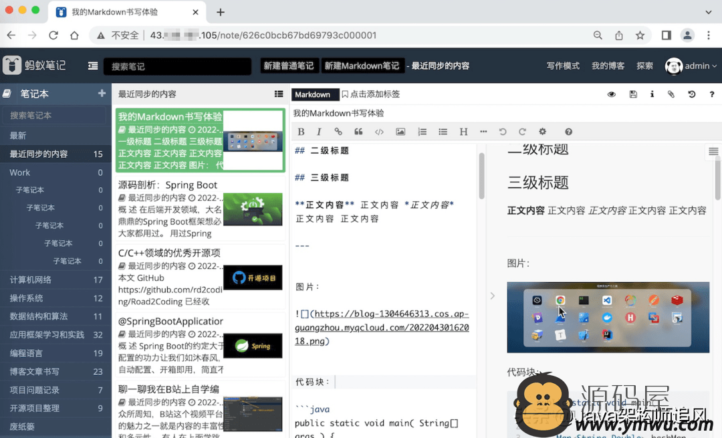Viewport: 722px width, 438px height.
Task: Open Markdown editor settings gear
Action: tap(542, 132)
